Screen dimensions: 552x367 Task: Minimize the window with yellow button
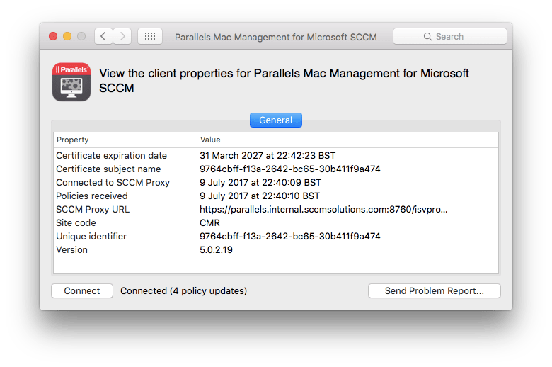click(x=67, y=36)
